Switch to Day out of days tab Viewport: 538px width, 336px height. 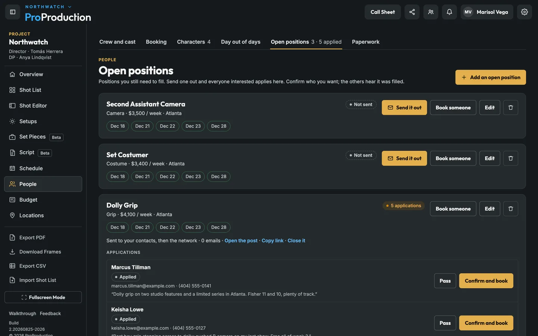(241, 42)
